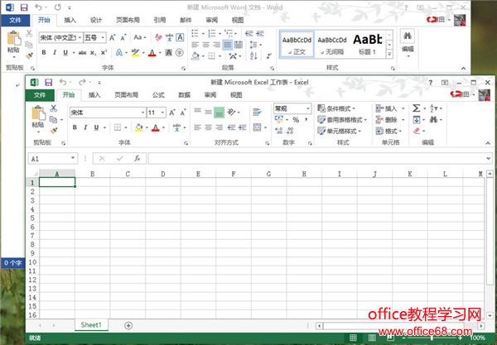Toggle Italic in Word font group
The height and width of the screenshot is (345, 497).
55,53
